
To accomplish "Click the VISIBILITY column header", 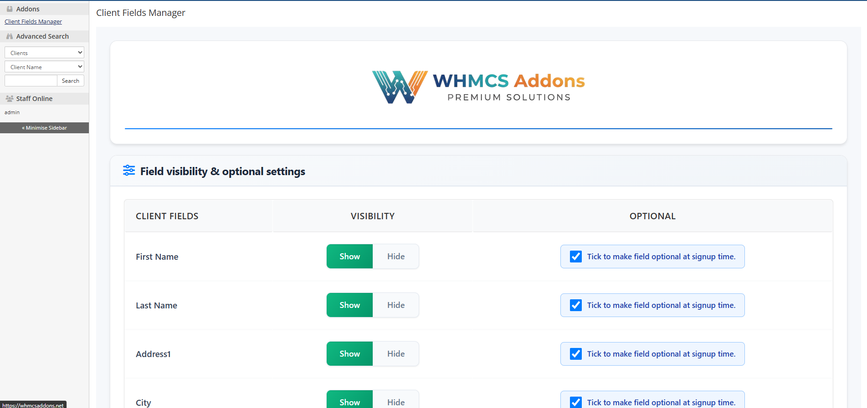I will click(373, 216).
